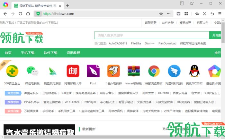Open the winrar破解版 books icon
The width and height of the screenshot is (225, 139).
pyautogui.click(x=134, y=71)
